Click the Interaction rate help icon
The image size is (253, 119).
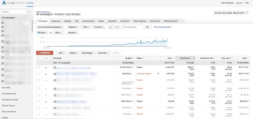[x=214, y=58]
